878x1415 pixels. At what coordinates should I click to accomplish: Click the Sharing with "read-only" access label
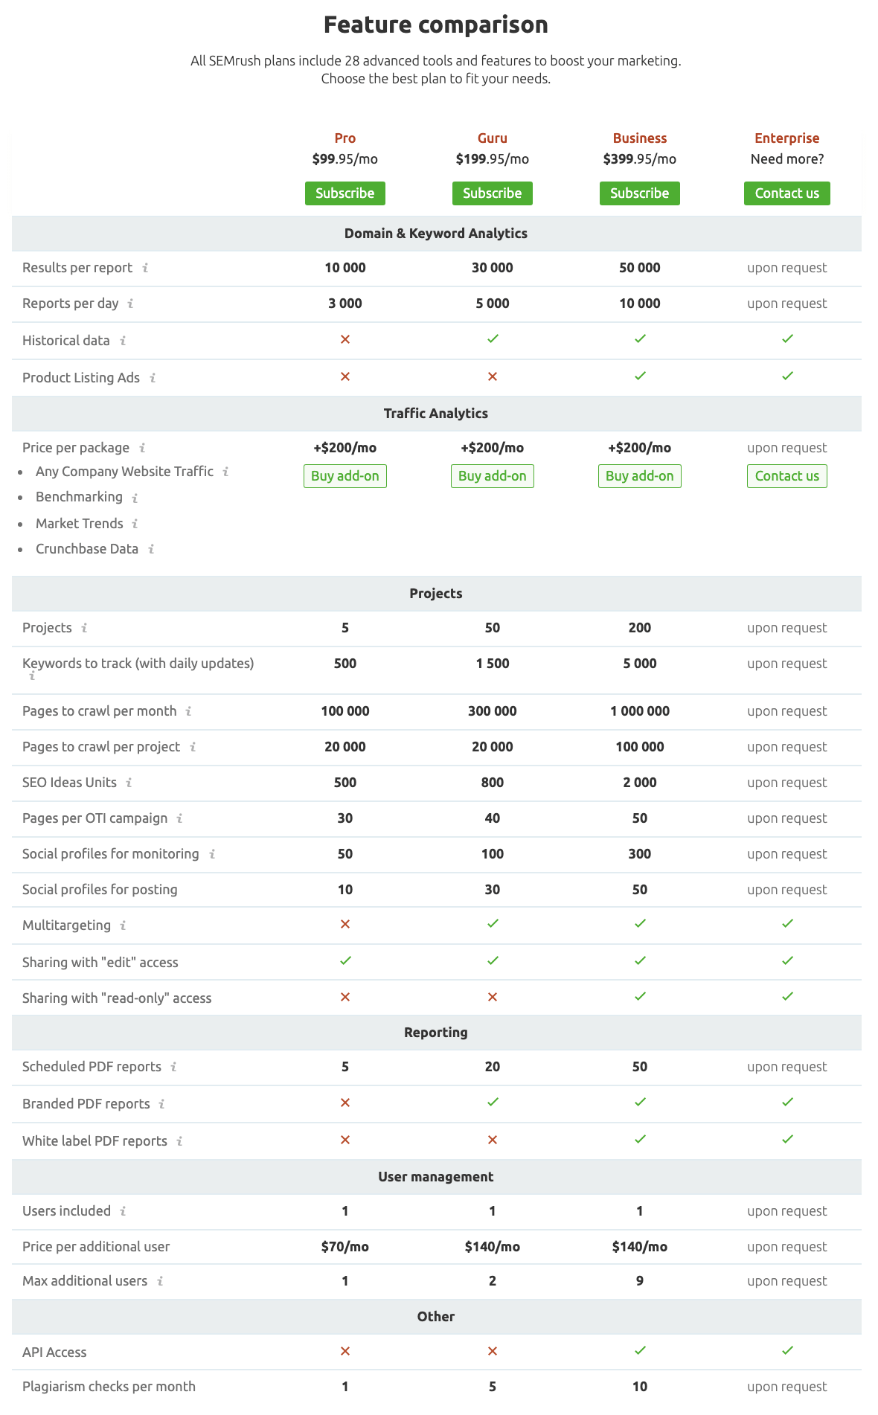(x=117, y=998)
